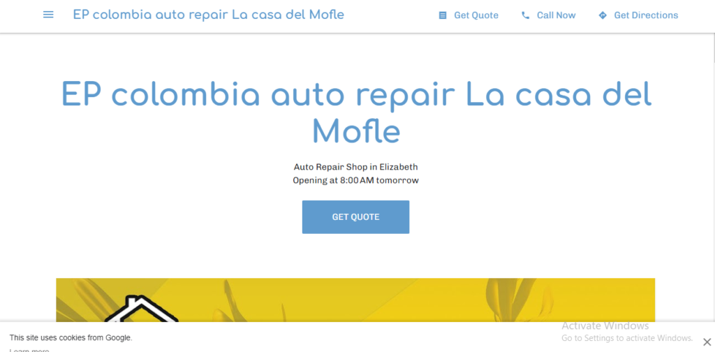Click the yellow banner image center
Viewport: 715px width, 352px height.
(x=355, y=300)
